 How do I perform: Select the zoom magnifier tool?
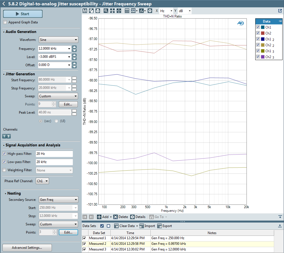pos(106,11)
